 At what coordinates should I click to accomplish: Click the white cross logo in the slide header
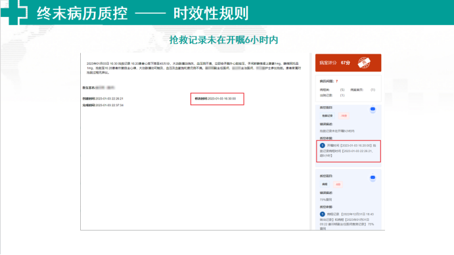pyautogui.click(x=14, y=12)
